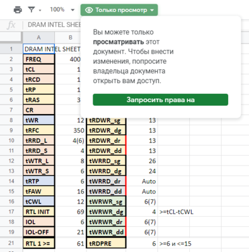249x252 pixels.
Task: Select column B header
Action: [71, 38]
